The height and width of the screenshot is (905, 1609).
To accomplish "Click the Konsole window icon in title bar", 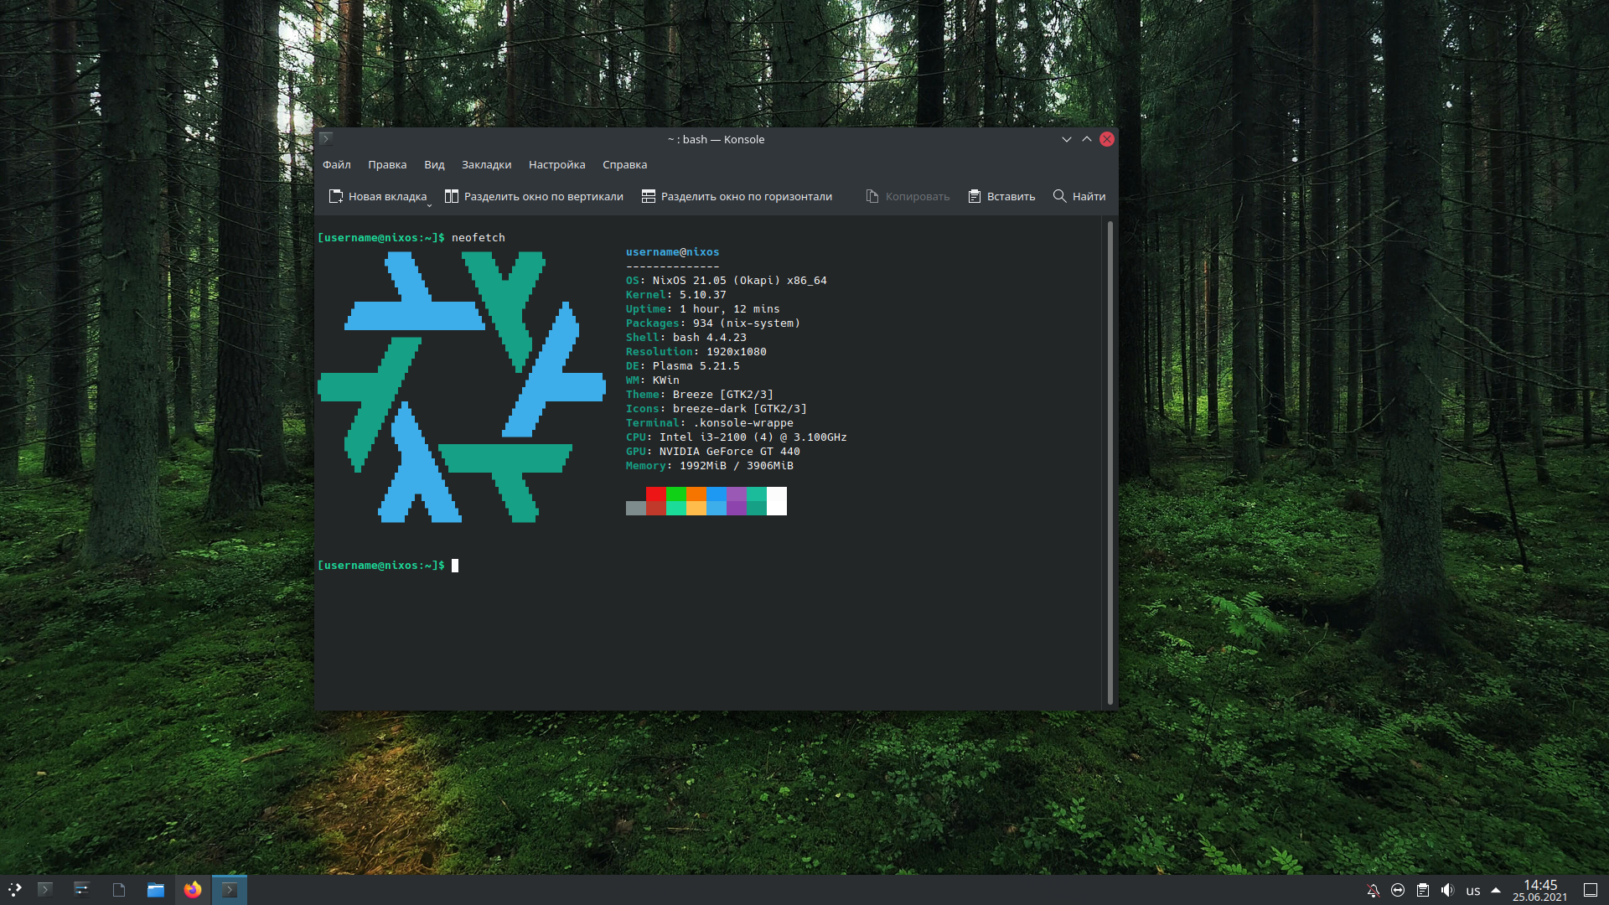I will pyautogui.click(x=326, y=139).
